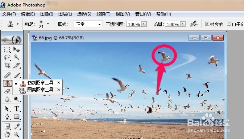
Task: Toggle the 用于所有图层 checkbox
Action: coord(229,24)
